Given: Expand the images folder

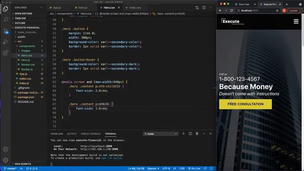Looking at the screenshot, I should (26, 51).
